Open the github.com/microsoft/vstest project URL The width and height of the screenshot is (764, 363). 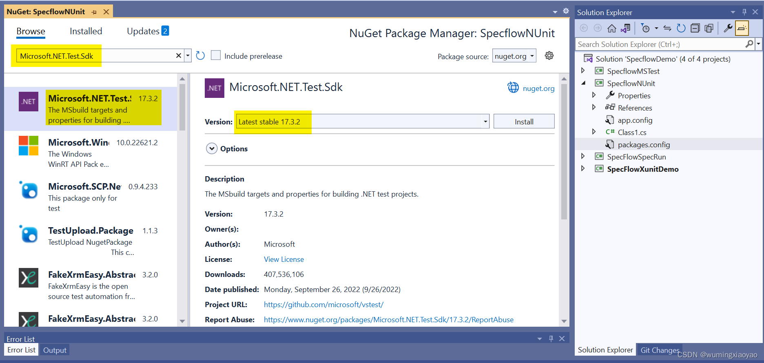[x=323, y=305]
